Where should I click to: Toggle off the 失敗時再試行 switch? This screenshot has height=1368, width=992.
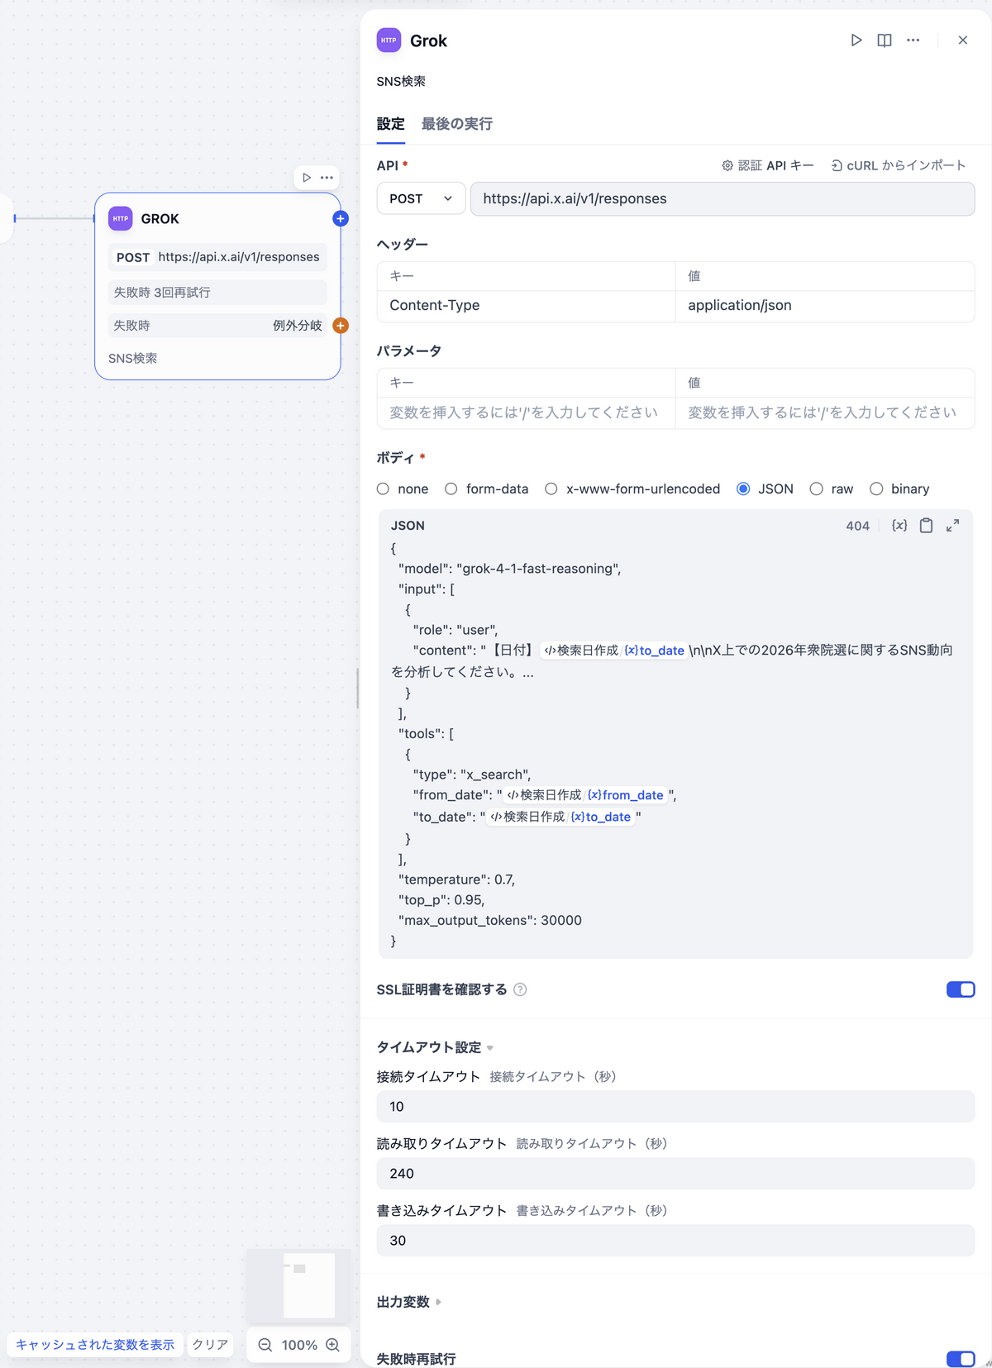pos(960,1358)
